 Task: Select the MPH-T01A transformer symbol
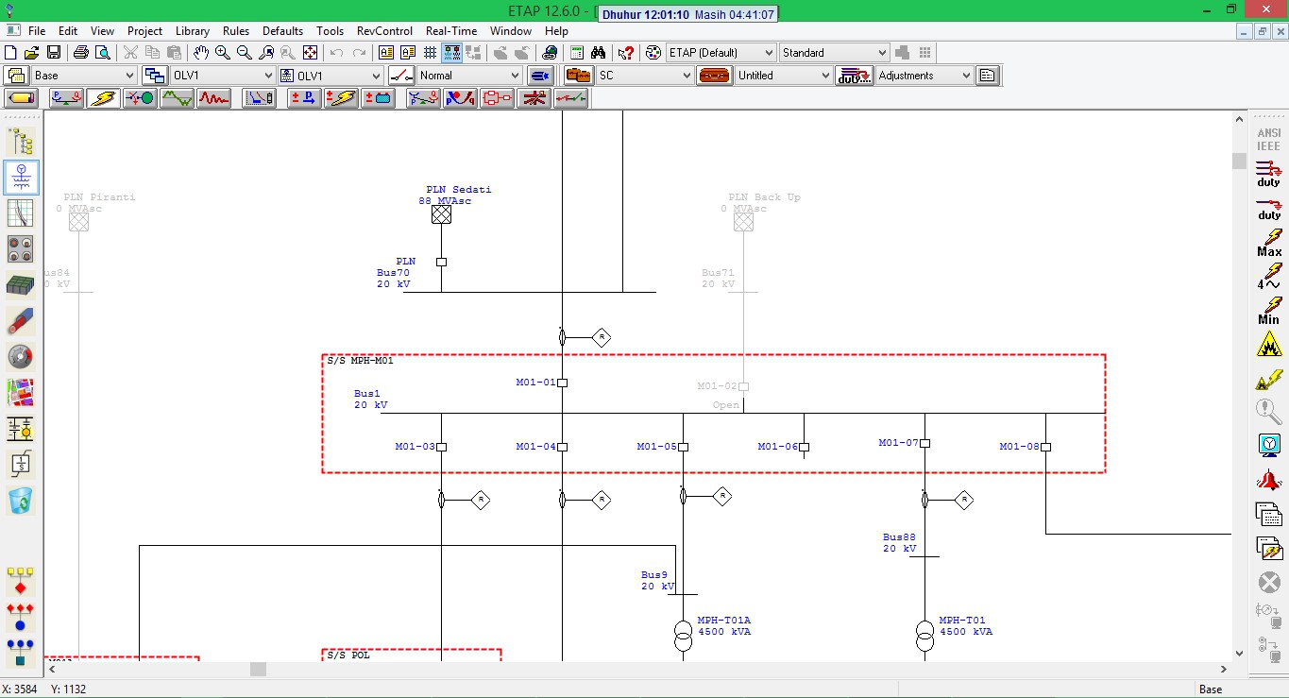pyautogui.click(x=683, y=636)
